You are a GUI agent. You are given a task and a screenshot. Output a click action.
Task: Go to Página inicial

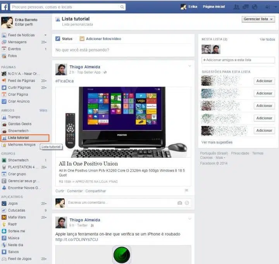pyautogui.click(x=214, y=7)
